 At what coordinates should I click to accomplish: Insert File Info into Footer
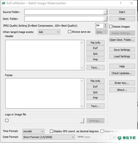[x=95, y=81]
